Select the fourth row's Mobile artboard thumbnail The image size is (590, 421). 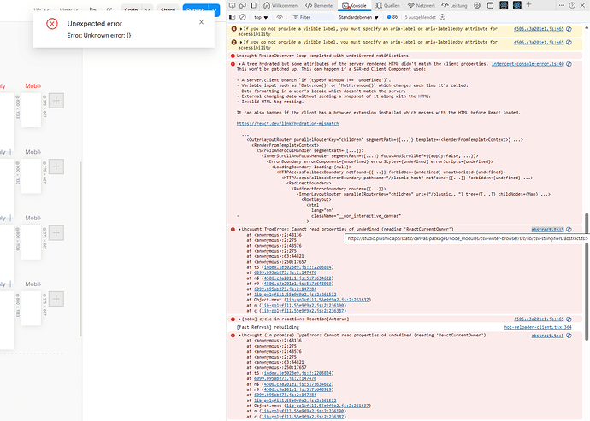(31, 308)
